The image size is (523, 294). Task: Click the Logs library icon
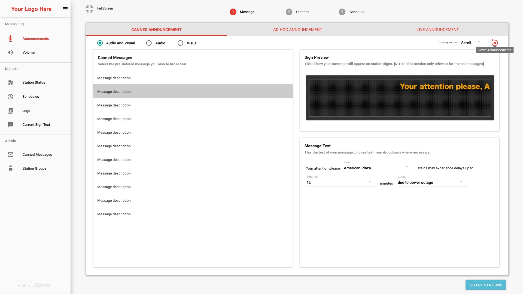tap(10, 111)
